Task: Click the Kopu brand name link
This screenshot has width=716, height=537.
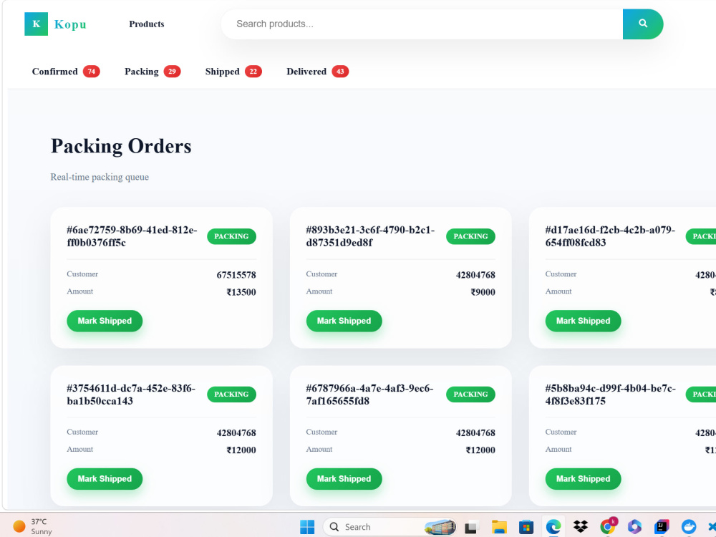Action: coord(70,24)
